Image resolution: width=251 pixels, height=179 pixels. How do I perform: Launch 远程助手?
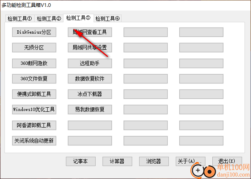(x=90, y=63)
